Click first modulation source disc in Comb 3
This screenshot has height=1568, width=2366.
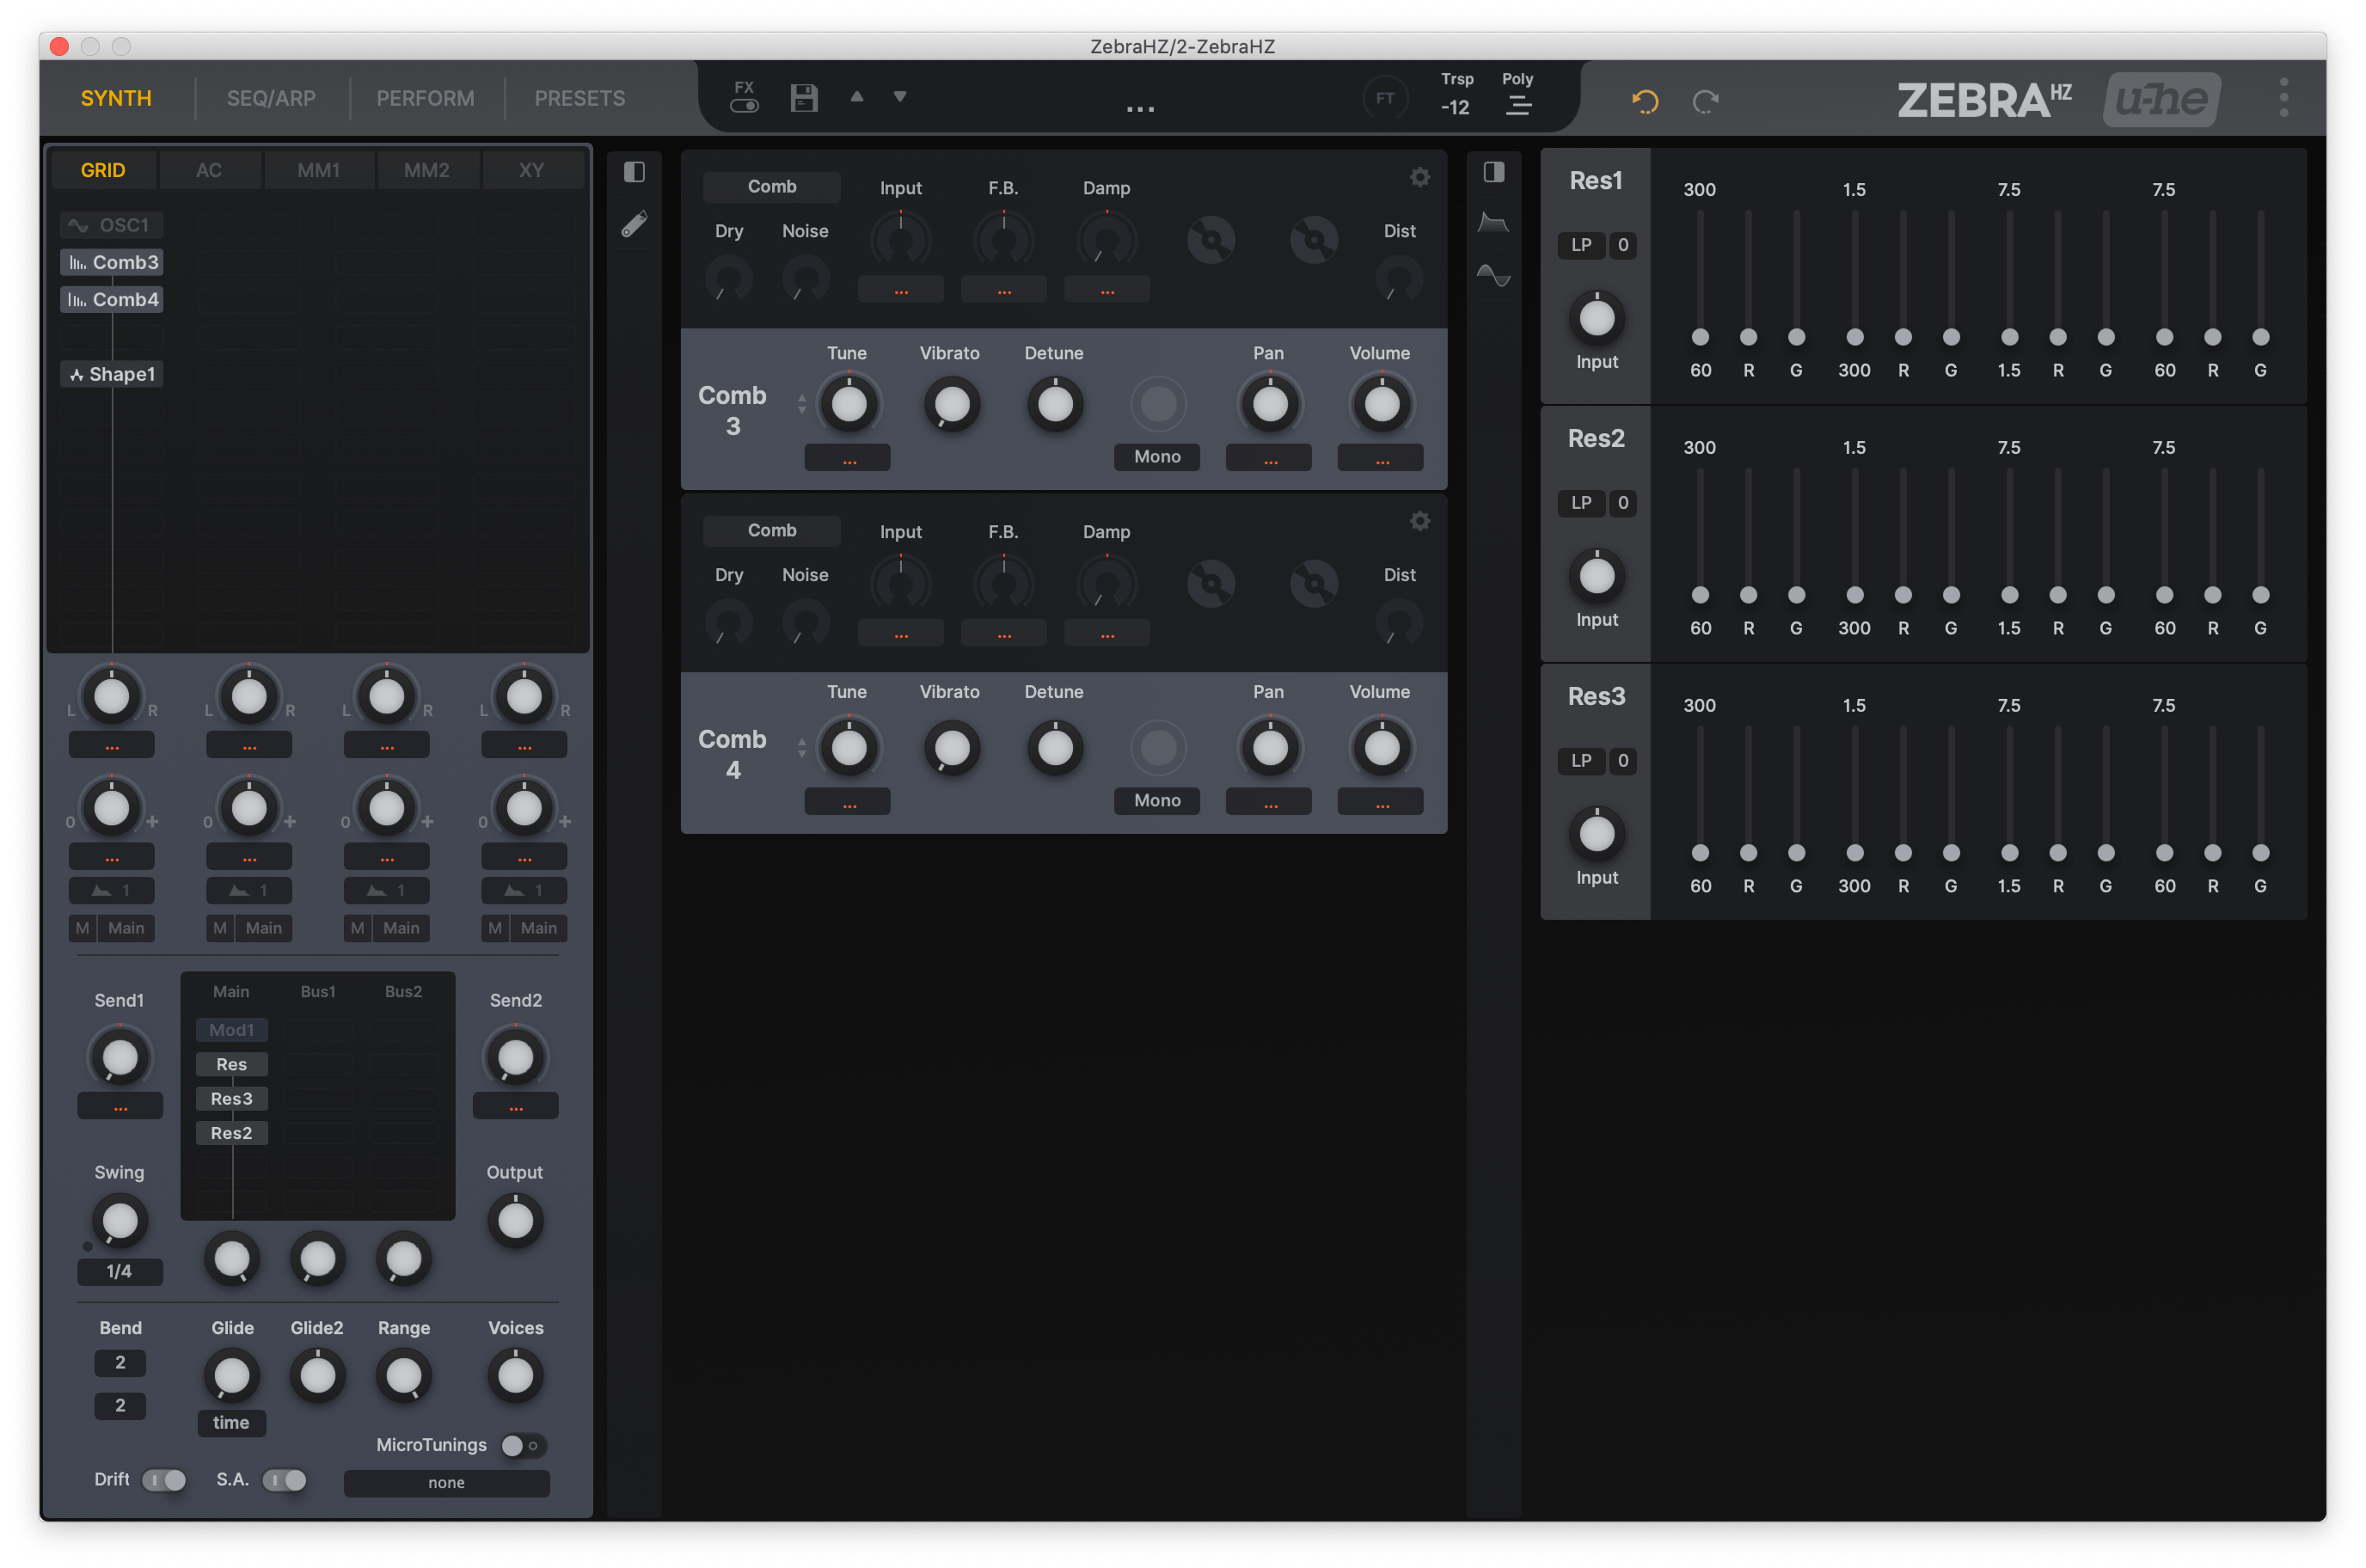click(x=1211, y=240)
